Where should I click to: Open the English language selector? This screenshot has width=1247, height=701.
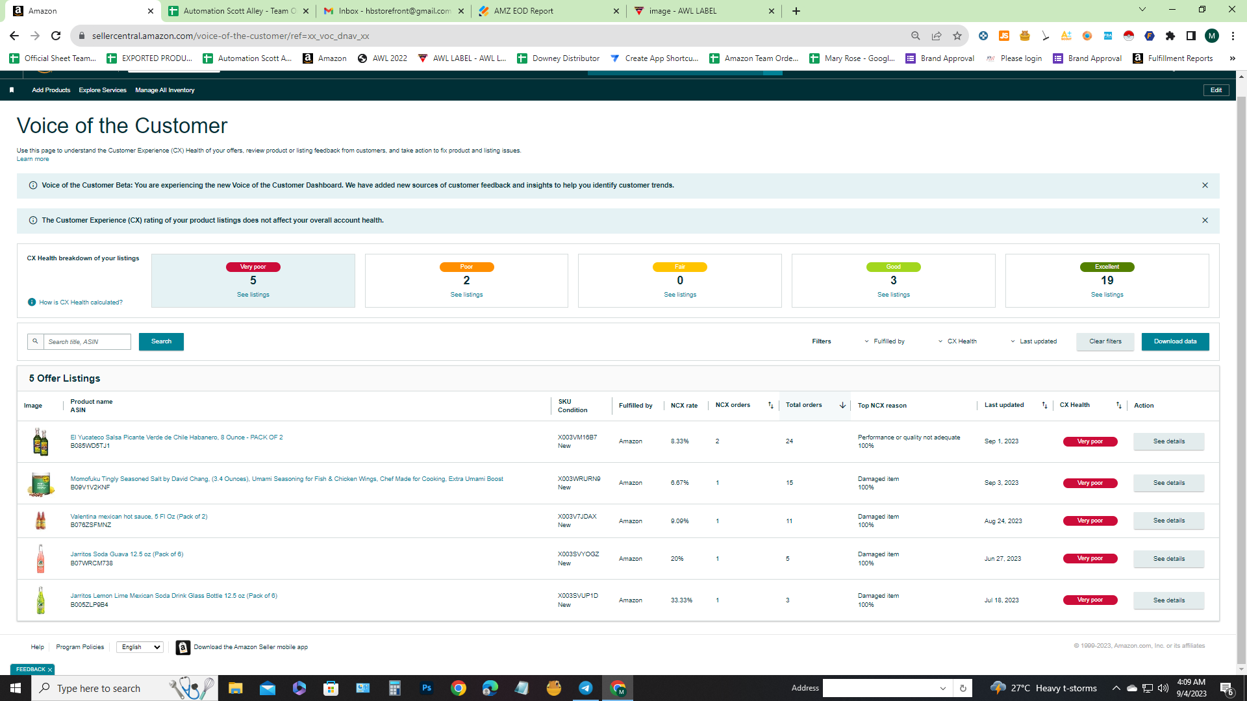click(140, 647)
